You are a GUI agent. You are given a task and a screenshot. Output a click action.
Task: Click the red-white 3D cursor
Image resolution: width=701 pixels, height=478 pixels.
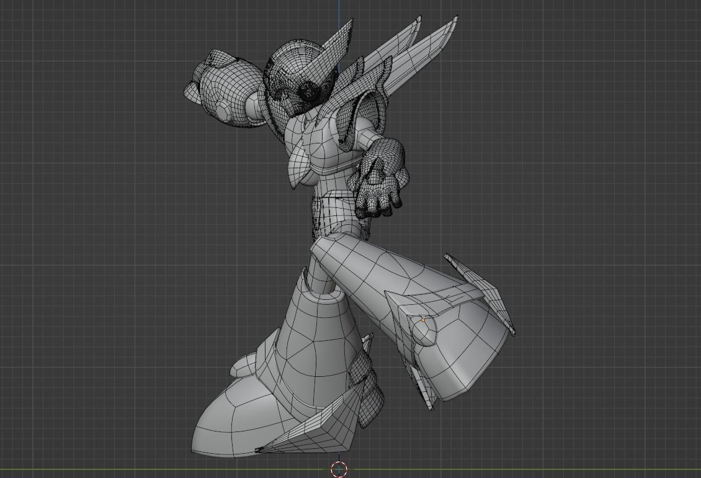point(339,469)
